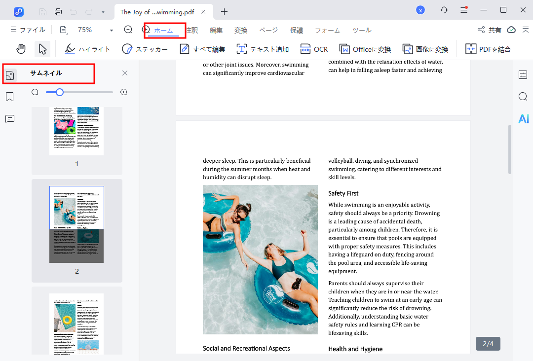This screenshot has width=533, height=361.
Task: Expand the quick access toolbar dropdown arrow
Action: coord(103,11)
